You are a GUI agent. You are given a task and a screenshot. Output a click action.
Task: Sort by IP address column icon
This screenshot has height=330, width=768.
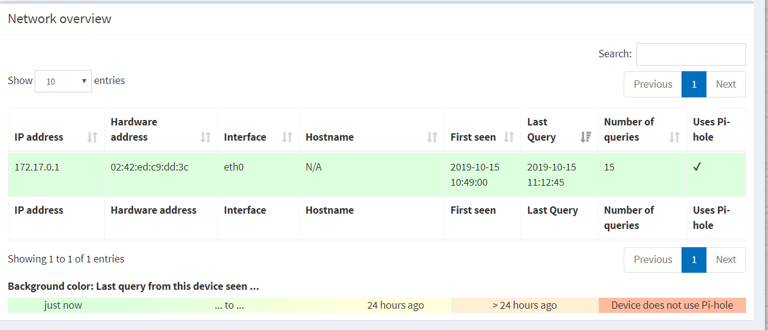tap(93, 138)
